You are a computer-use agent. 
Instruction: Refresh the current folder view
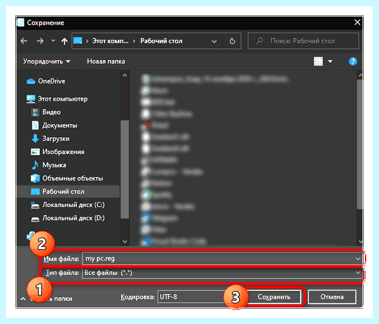click(x=232, y=41)
